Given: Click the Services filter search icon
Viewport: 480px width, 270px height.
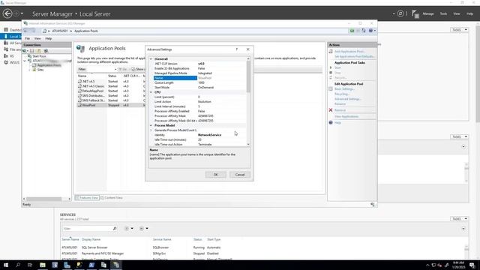Looking at the screenshot, I should pyautogui.click(x=115, y=229).
